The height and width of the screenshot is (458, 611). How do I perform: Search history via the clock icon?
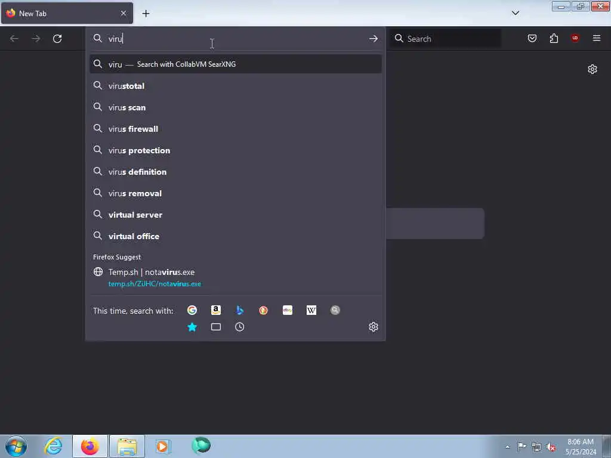pyautogui.click(x=240, y=327)
